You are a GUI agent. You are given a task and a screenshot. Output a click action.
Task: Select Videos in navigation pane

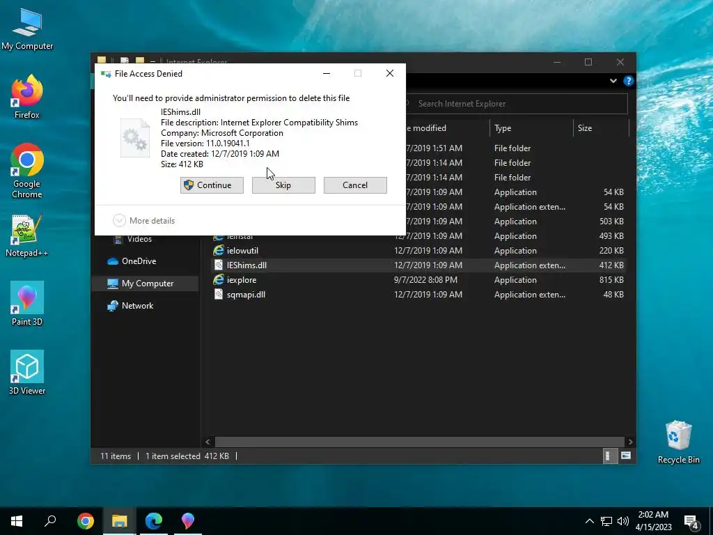[139, 239]
